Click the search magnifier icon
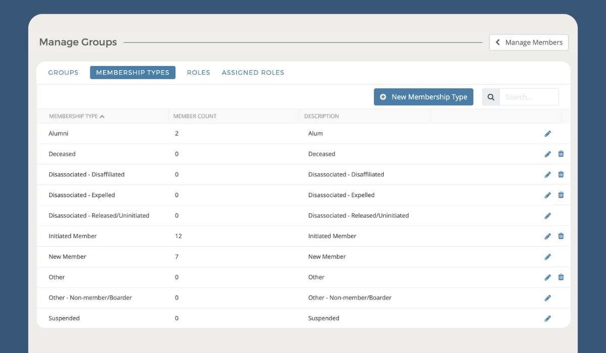 (x=490, y=96)
